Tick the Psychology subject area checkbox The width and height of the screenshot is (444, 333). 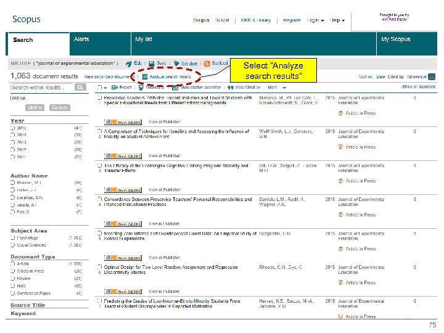(13, 237)
